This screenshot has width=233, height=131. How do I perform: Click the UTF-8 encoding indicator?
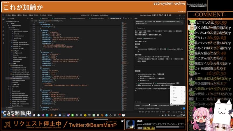(153, 112)
